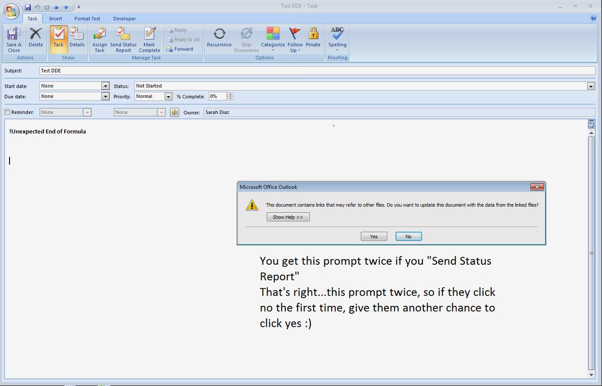
Task: Click the Reply button
Action: (177, 30)
